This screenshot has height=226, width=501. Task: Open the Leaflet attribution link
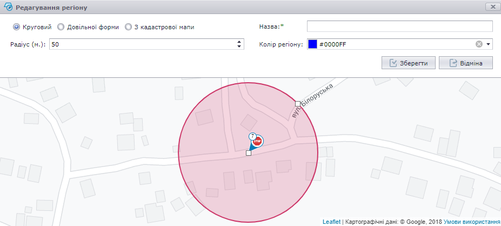(332, 222)
